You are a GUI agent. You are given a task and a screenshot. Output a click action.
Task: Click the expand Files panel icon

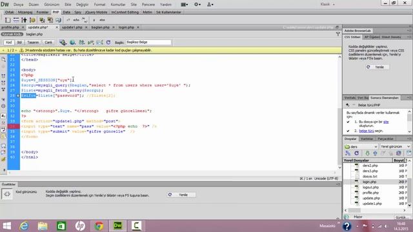pos(408,153)
